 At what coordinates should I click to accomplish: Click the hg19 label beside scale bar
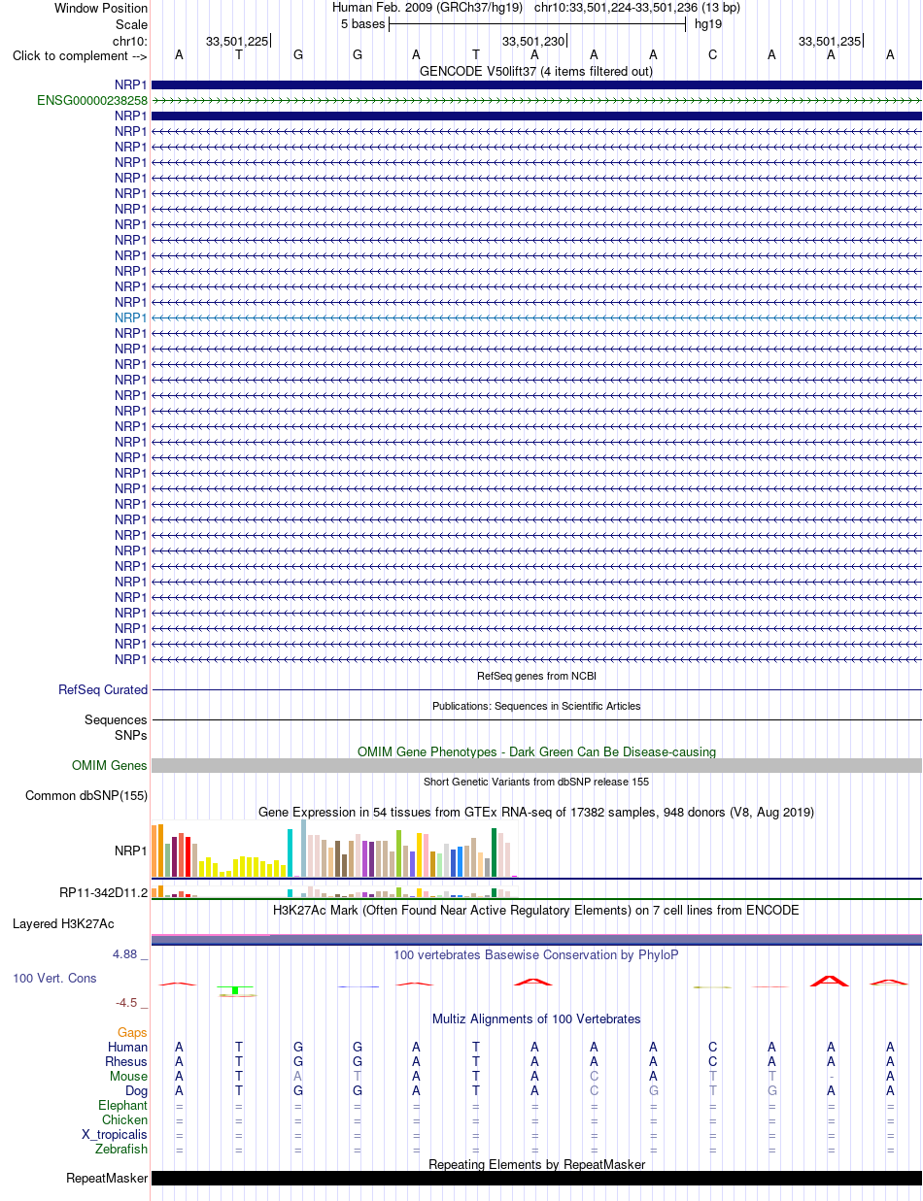point(707,24)
